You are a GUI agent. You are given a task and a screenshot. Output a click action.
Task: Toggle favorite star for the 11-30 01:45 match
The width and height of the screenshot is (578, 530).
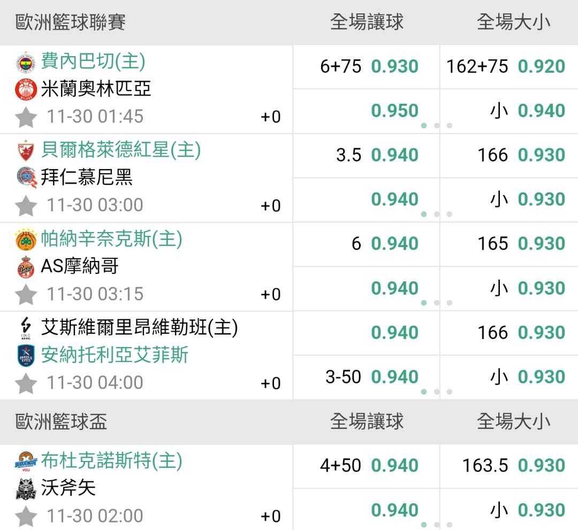[x=26, y=117]
